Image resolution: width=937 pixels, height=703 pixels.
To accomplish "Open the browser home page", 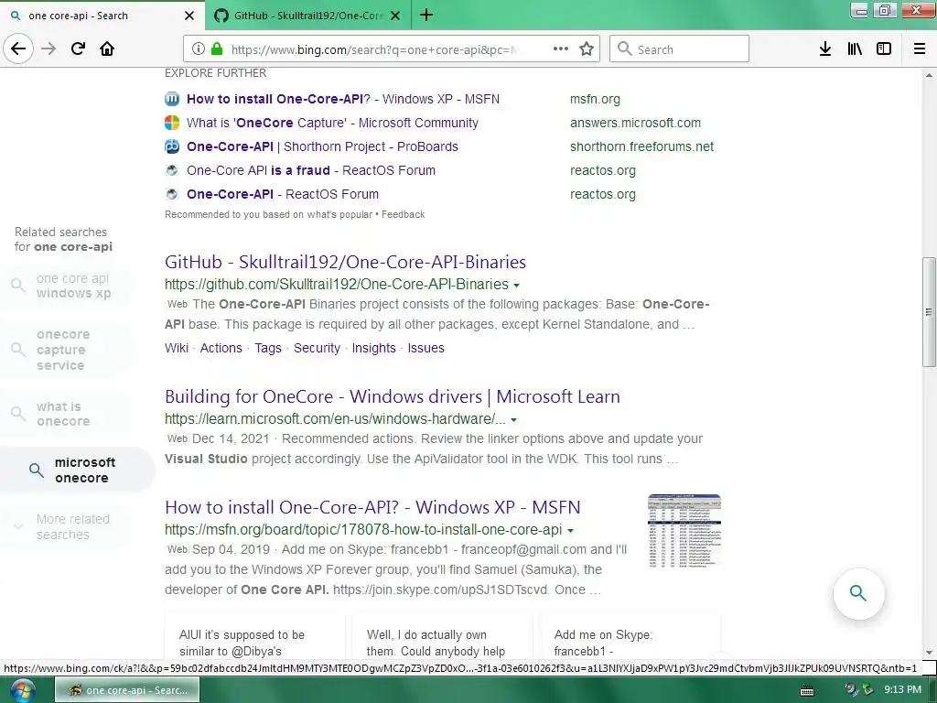I will [x=107, y=49].
